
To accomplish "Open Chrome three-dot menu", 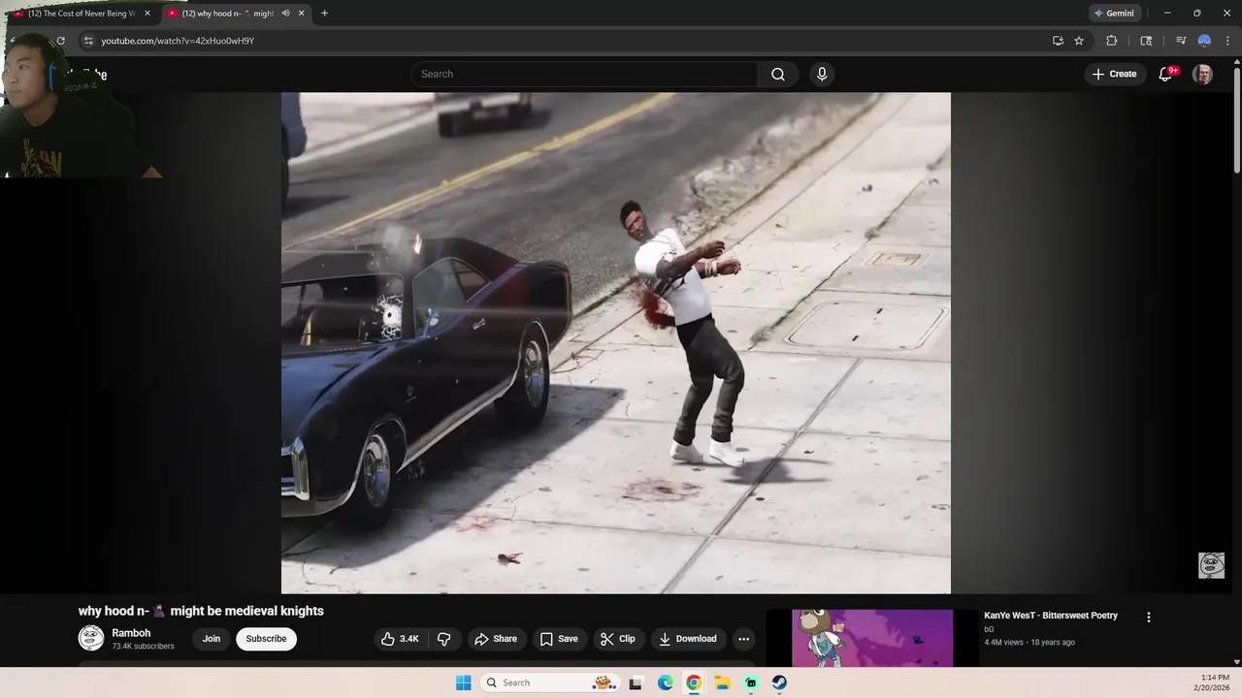I will click(x=1227, y=41).
